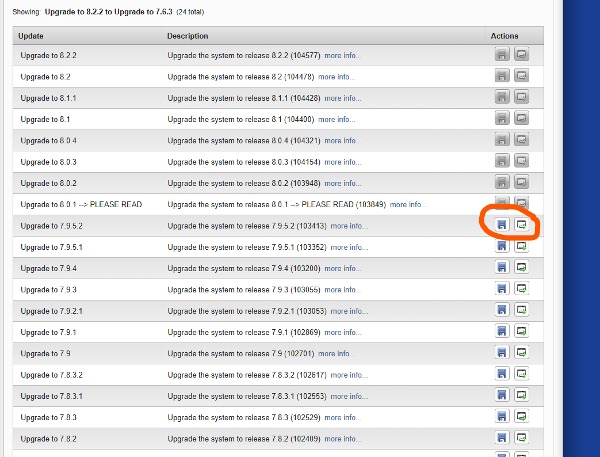The height and width of the screenshot is (457, 600).
Task: Click greyed download icon for Upgrade to 8.2.2
Action: 502,55
